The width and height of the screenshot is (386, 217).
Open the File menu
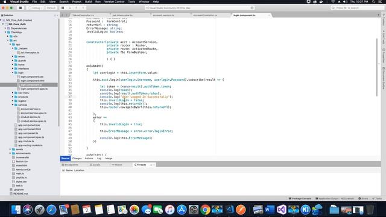tap(34, 2)
